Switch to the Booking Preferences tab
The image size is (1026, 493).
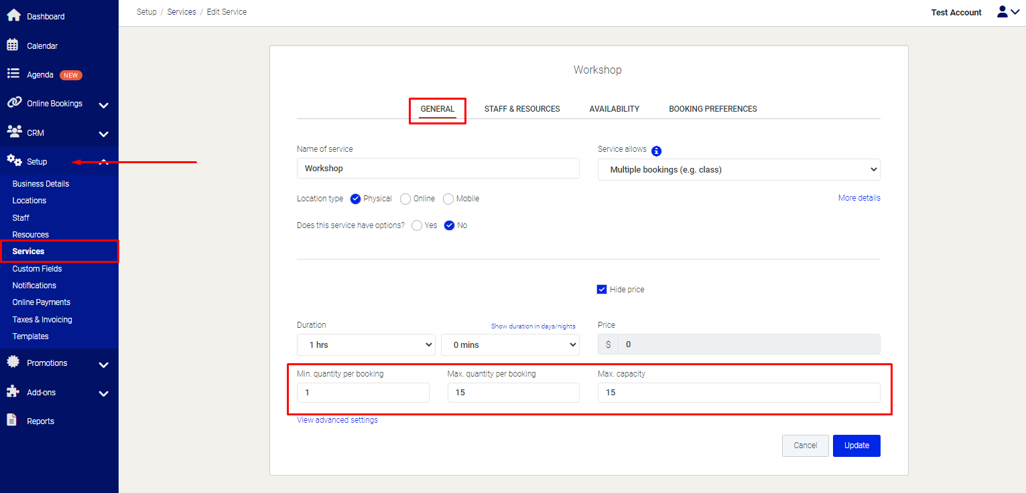click(x=713, y=109)
